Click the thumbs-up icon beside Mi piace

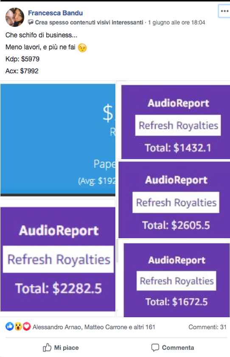click(x=47, y=347)
